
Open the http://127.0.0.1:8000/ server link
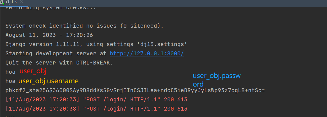point(147,53)
